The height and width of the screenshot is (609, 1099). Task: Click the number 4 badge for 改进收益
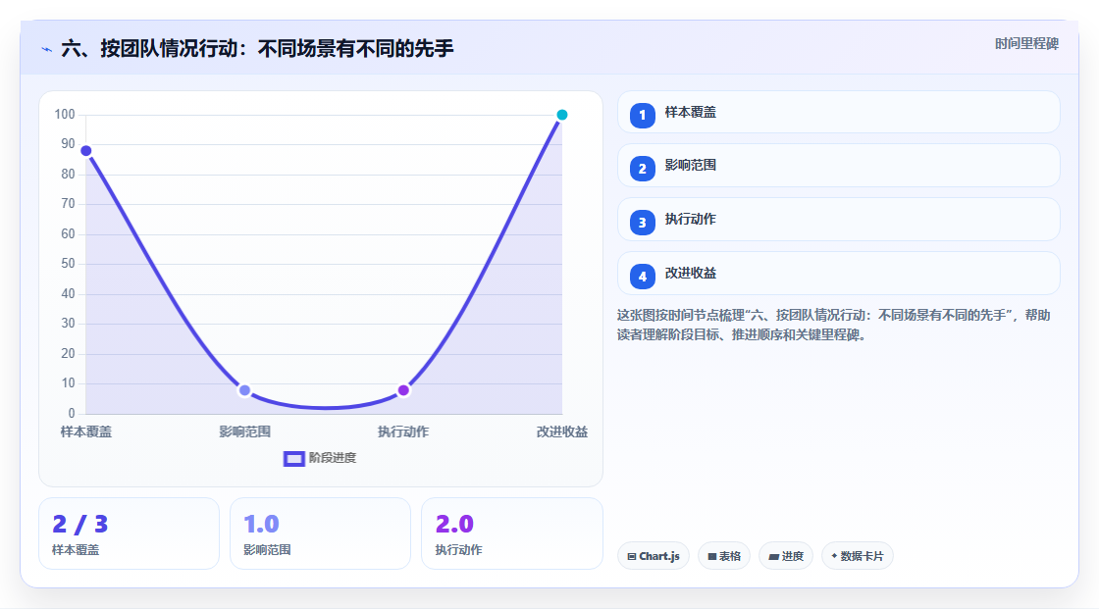point(642,277)
